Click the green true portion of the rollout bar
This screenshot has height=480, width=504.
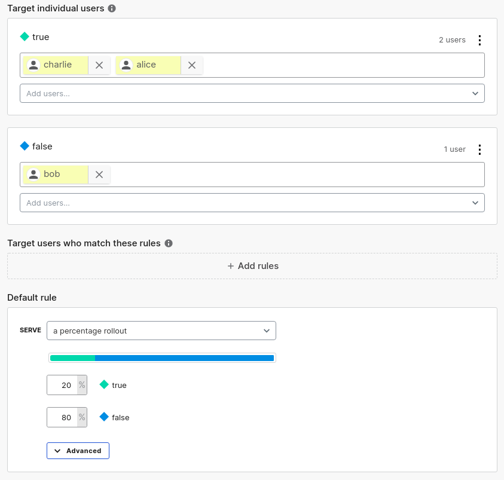(x=73, y=358)
